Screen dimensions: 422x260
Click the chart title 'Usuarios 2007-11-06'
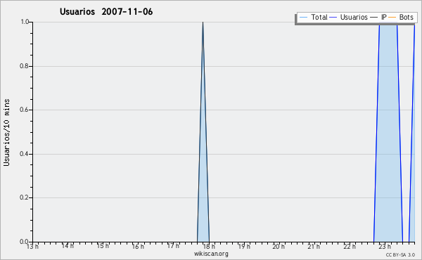(106, 12)
